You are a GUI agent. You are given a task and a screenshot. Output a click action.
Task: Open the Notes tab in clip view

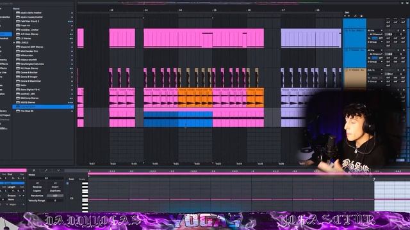click(33, 171)
